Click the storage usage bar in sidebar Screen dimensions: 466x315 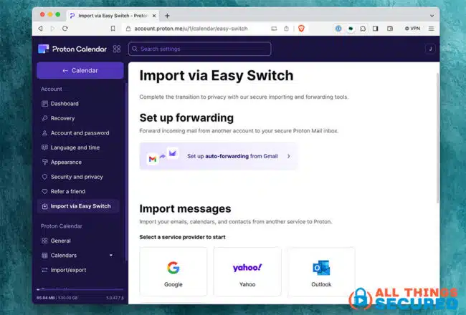(x=80, y=291)
